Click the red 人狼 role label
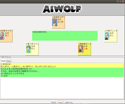This screenshot has height=104, width=125. (x=86, y=49)
